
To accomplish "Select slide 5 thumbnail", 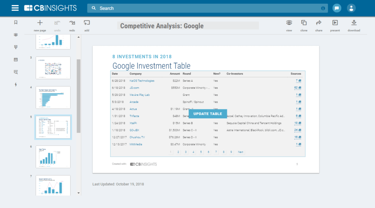I will 53,127.
